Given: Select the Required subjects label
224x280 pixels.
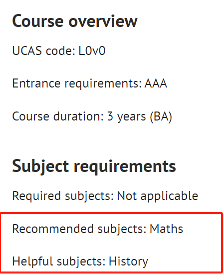Looking at the screenshot, I should coord(63,196).
